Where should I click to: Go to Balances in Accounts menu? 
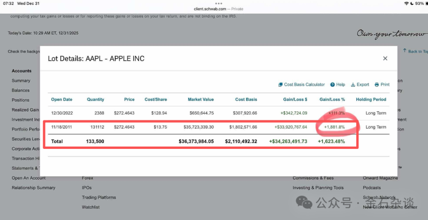click(21, 90)
